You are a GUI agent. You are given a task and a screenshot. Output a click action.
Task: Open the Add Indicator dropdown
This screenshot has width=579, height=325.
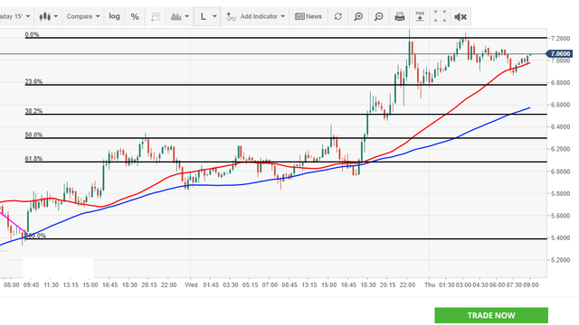(255, 16)
